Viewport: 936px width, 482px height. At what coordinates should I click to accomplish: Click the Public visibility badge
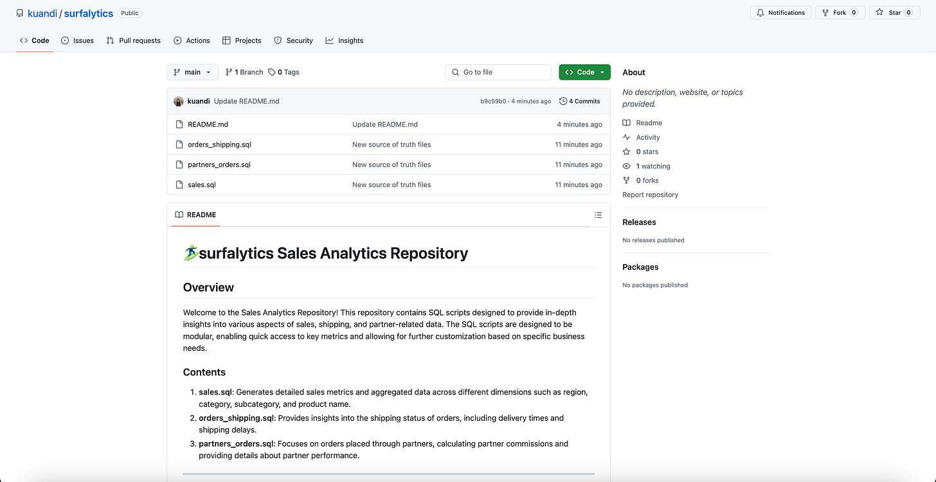pyautogui.click(x=130, y=13)
